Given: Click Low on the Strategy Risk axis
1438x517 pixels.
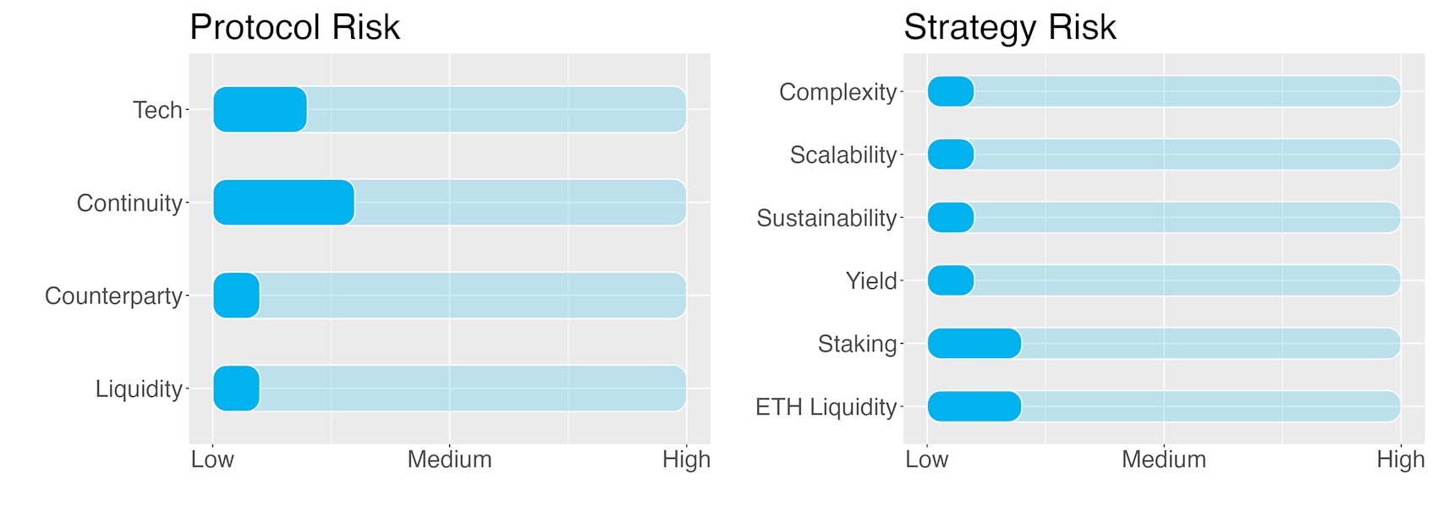Looking at the screenshot, I should point(926,460).
